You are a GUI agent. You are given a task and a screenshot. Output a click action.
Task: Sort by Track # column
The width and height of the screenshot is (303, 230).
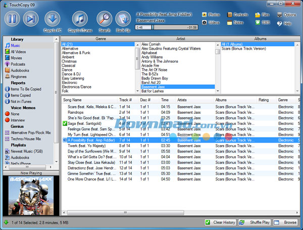(128, 100)
